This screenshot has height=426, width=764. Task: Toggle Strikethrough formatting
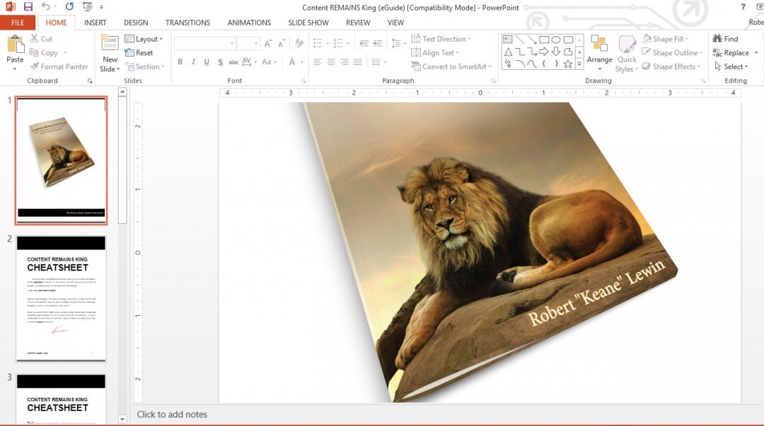233,62
